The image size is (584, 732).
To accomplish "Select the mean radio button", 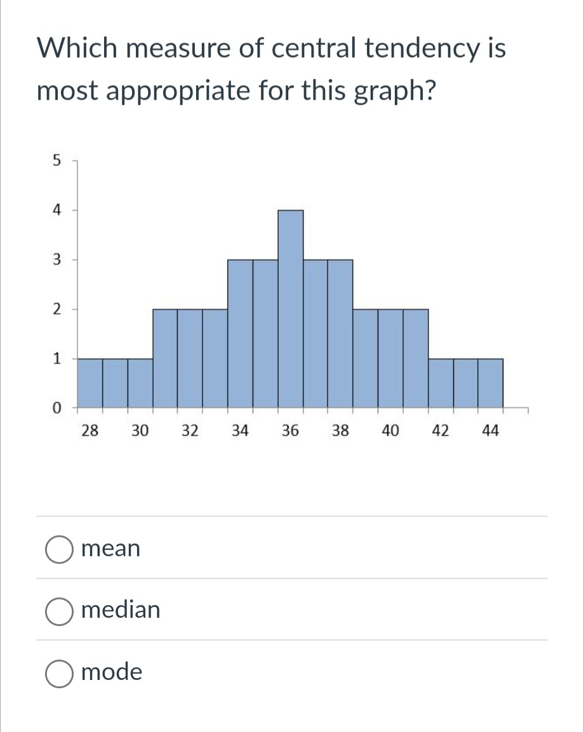I will point(59,550).
